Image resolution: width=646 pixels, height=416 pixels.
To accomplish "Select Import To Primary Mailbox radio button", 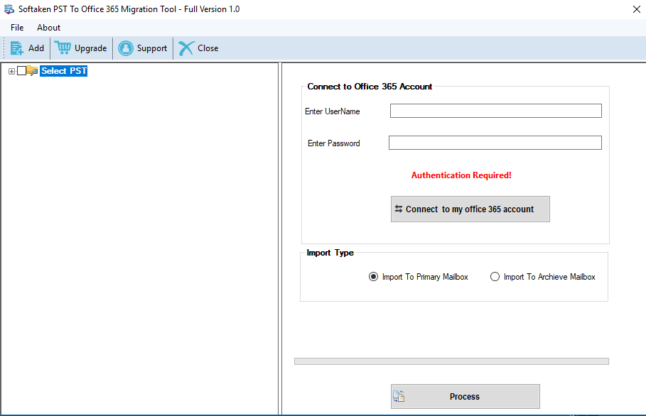I will click(373, 277).
